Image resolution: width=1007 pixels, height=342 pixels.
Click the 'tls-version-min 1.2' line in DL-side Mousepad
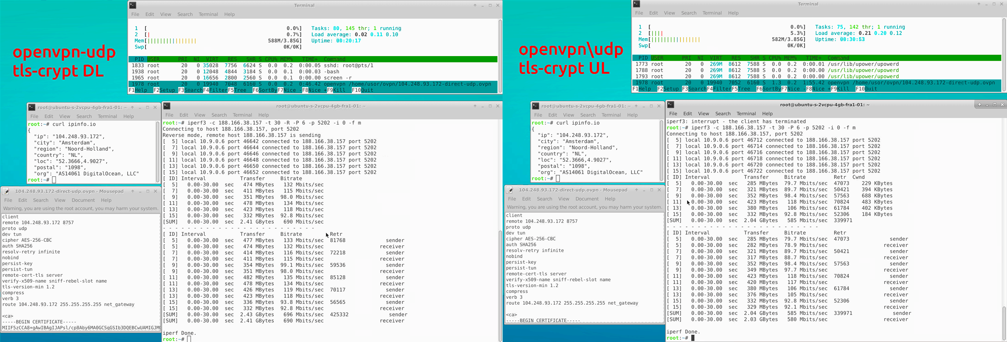pos(28,287)
